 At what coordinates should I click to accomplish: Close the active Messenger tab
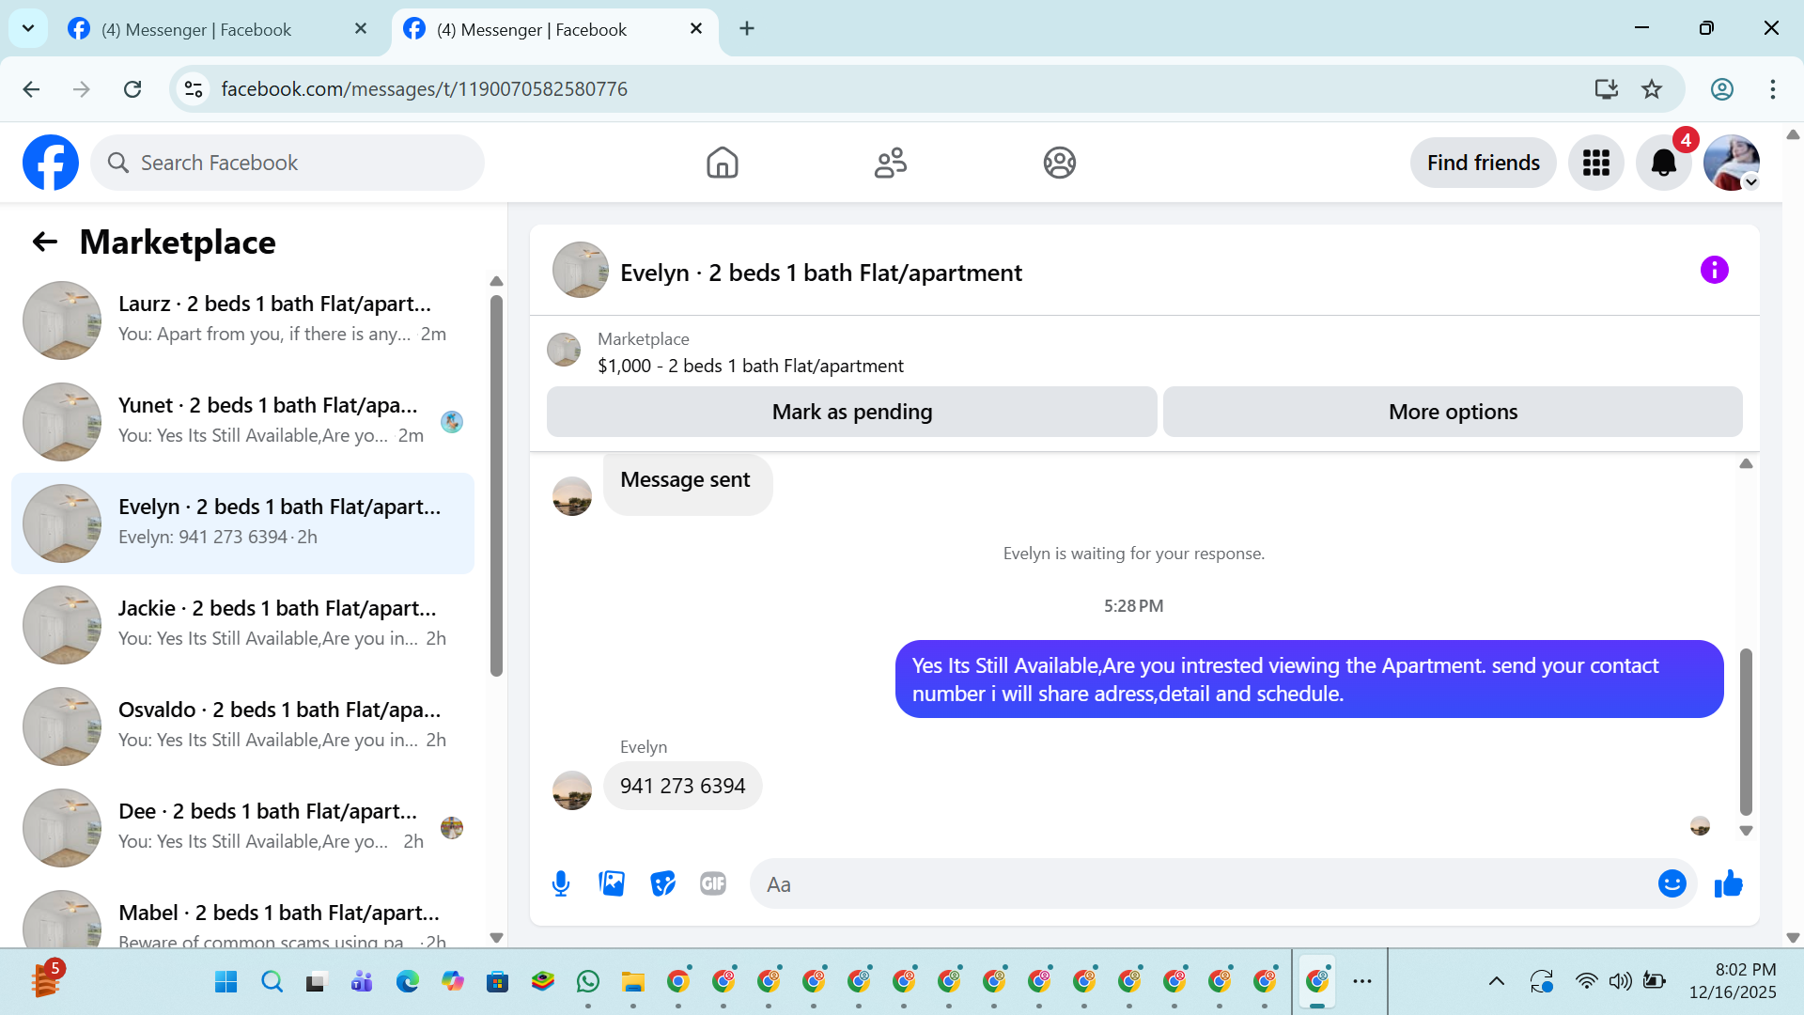(696, 29)
